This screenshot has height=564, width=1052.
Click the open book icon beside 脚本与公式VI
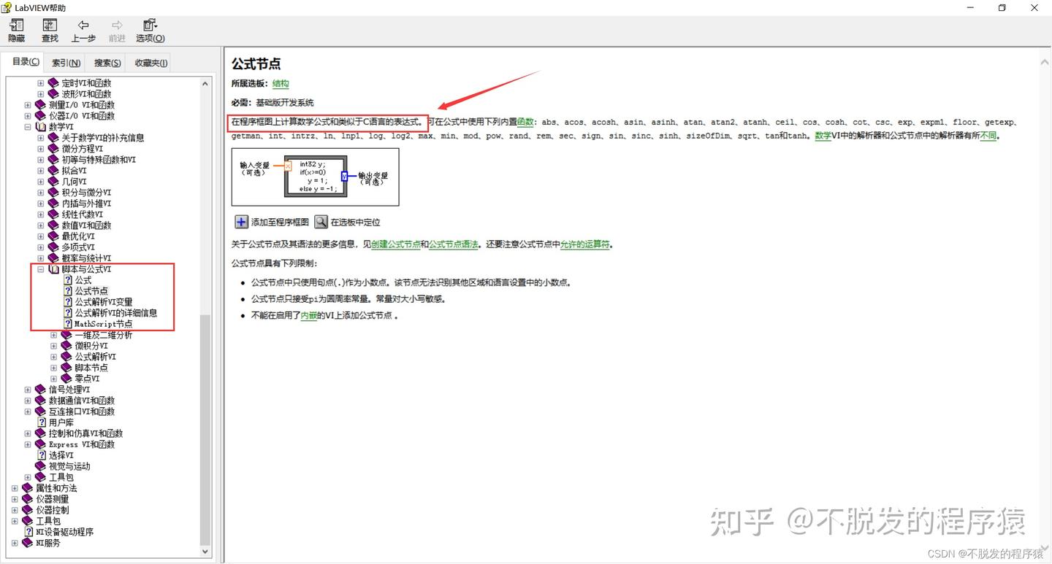pos(53,269)
